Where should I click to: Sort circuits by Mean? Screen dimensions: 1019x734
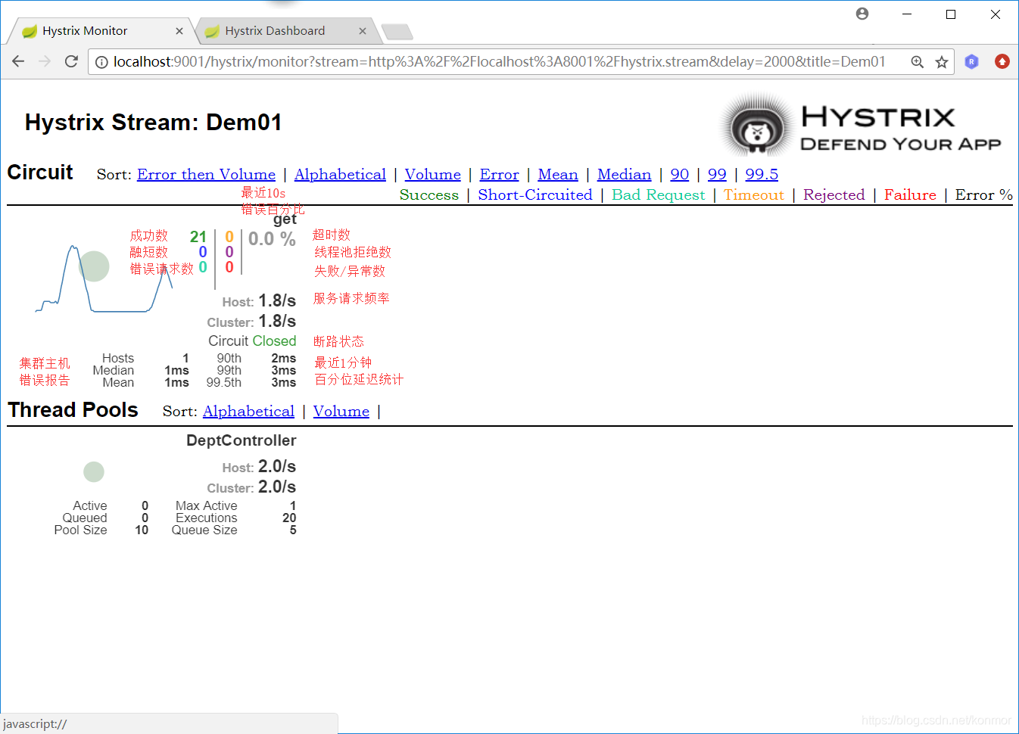tap(558, 174)
